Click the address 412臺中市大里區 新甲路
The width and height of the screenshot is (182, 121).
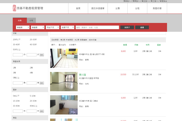coord(89,78)
